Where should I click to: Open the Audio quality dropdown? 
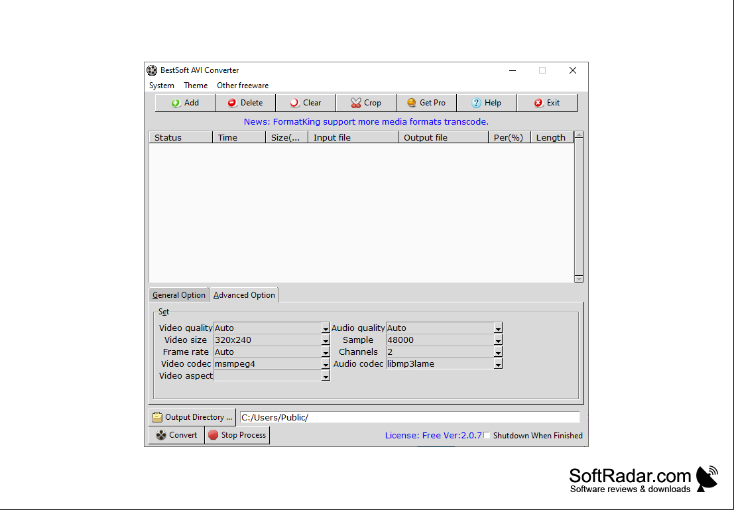[498, 328]
